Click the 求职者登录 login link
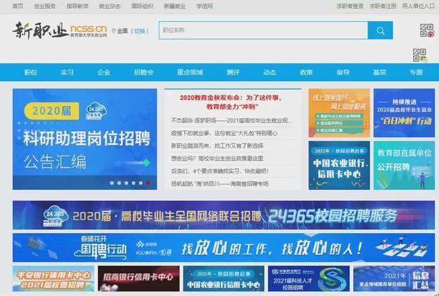The height and width of the screenshot is (296, 439). [350, 5]
